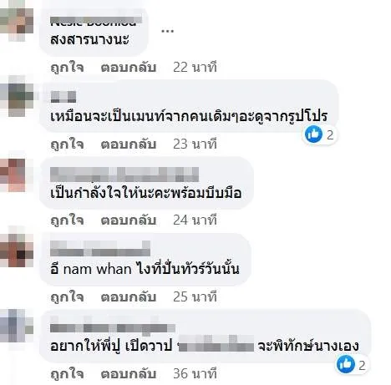The image size is (391, 385).
Task: Click ตอบกลับ under the 36 นาที comment
Action: point(129,374)
